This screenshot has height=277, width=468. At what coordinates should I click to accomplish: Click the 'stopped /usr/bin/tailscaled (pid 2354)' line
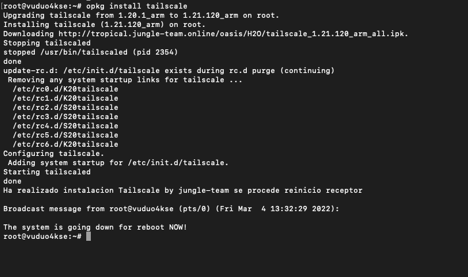point(90,52)
